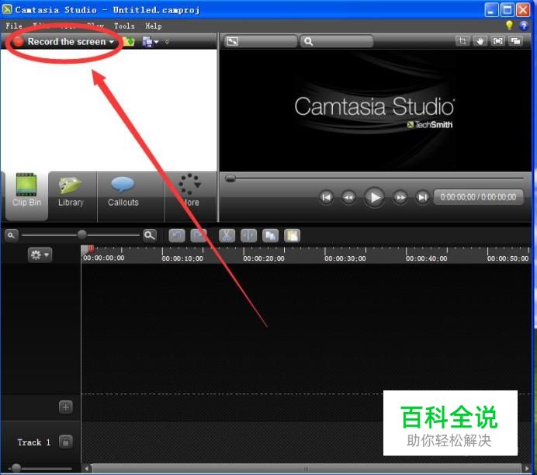Jump to previous clip in playback controls

click(x=326, y=197)
